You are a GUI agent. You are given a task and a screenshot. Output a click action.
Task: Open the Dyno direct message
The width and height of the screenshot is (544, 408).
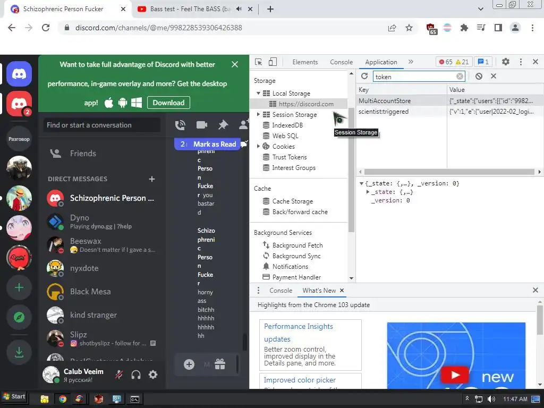pos(102,222)
